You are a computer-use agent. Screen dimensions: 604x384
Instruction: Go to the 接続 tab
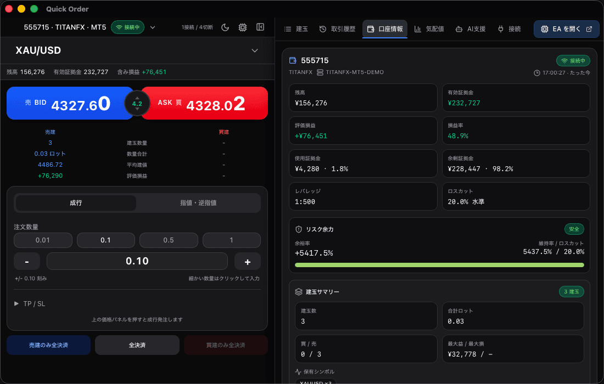pyautogui.click(x=509, y=29)
